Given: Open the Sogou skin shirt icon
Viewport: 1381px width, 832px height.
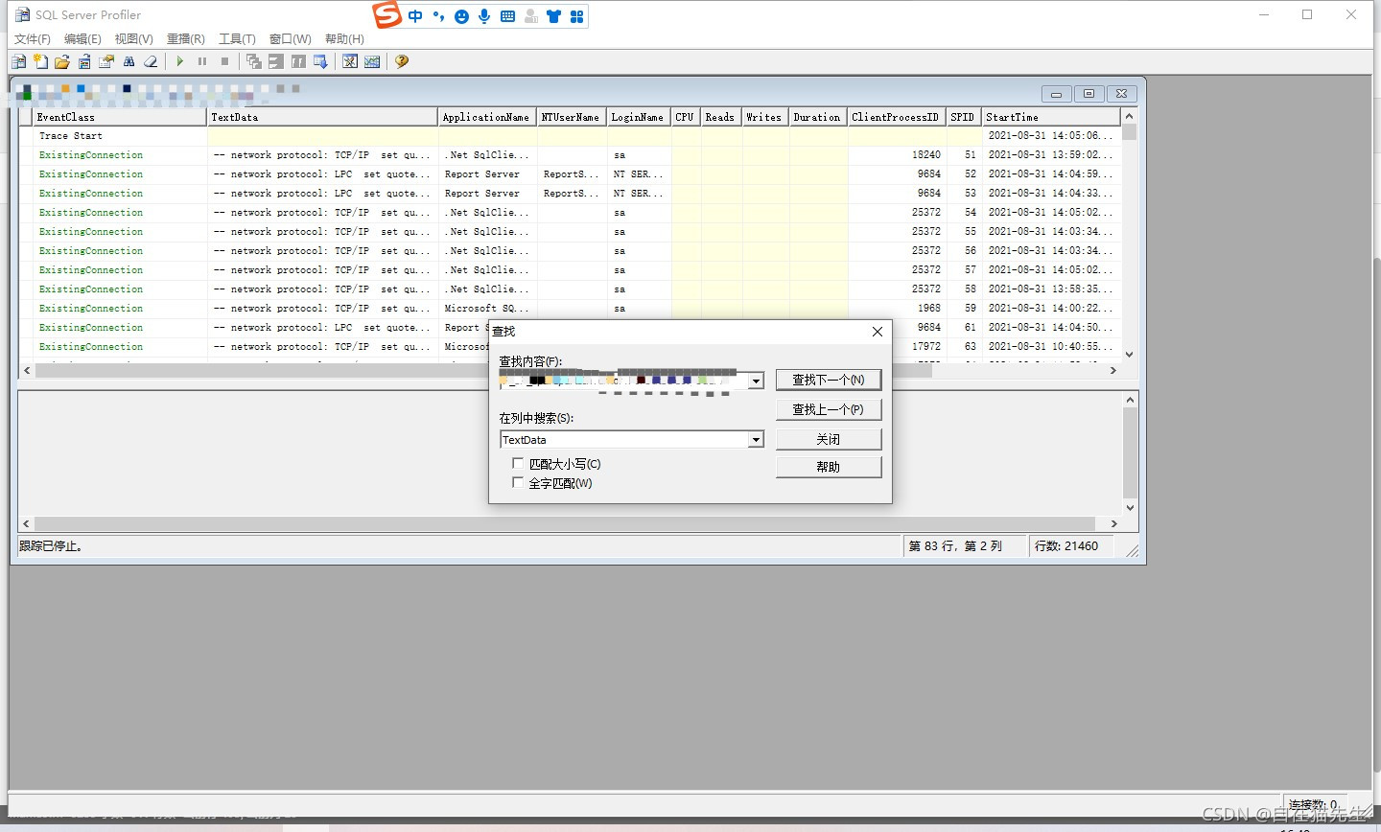Looking at the screenshot, I should click(x=553, y=16).
